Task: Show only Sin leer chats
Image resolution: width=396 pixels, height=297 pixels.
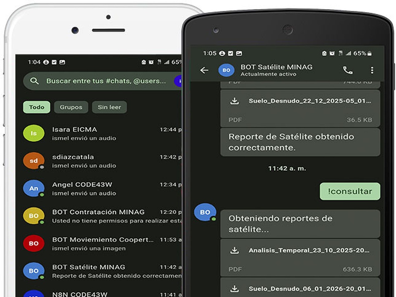Action: (109, 107)
